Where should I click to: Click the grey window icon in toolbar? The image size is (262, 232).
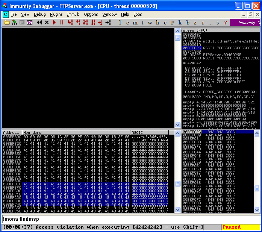click(x=22, y=22)
